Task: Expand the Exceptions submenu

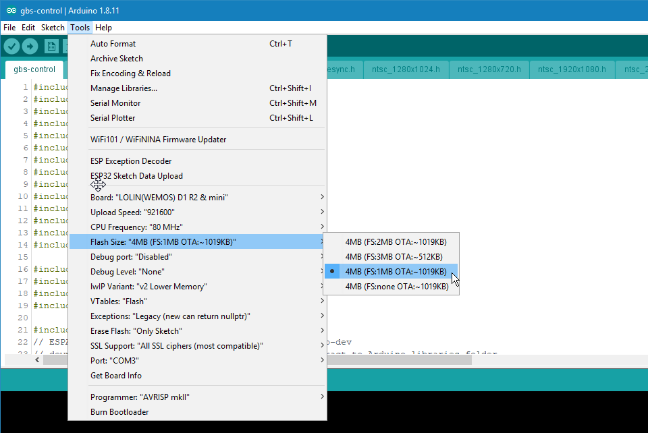Action: (198, 316)
